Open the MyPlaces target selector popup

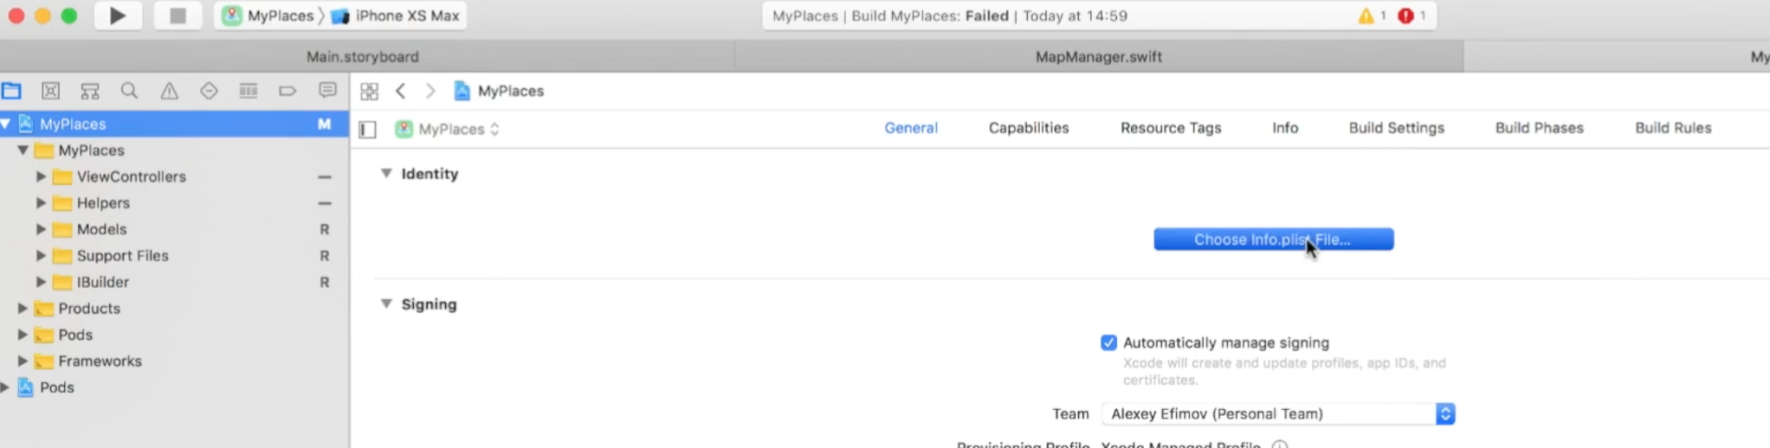[x=447, y=129]
